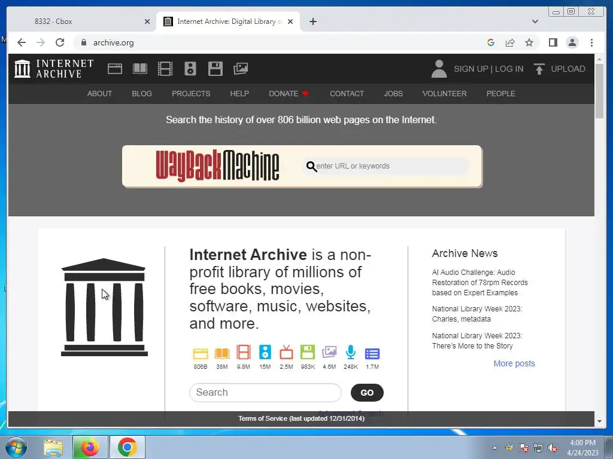
Task: Open the Images icon in the navbar
Action: coord(241,69)
